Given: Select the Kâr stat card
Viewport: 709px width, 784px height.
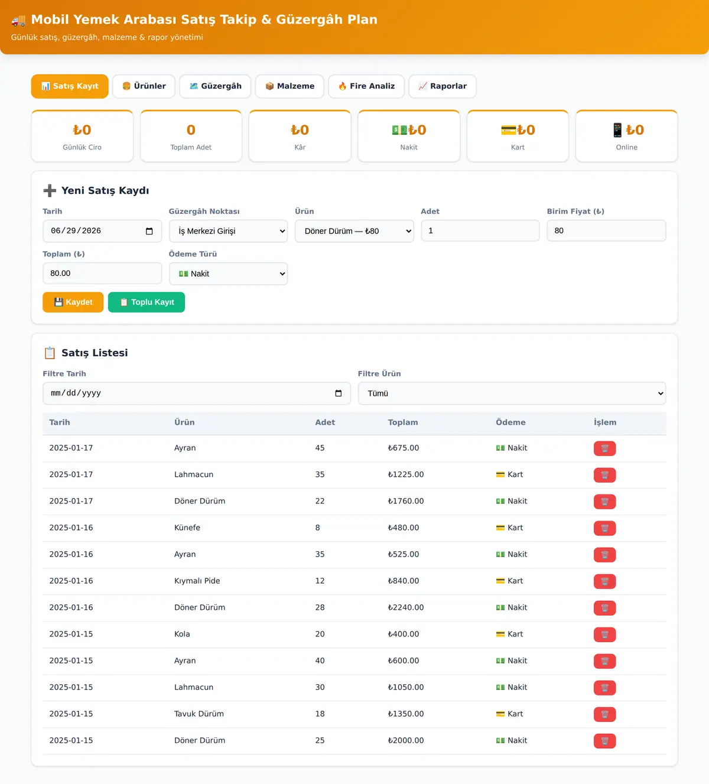Looking at the screenshot, I should [x=300, y=136].
